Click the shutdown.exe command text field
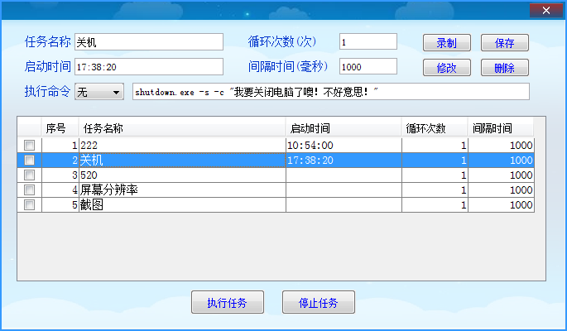 click(x=331, y=92)
